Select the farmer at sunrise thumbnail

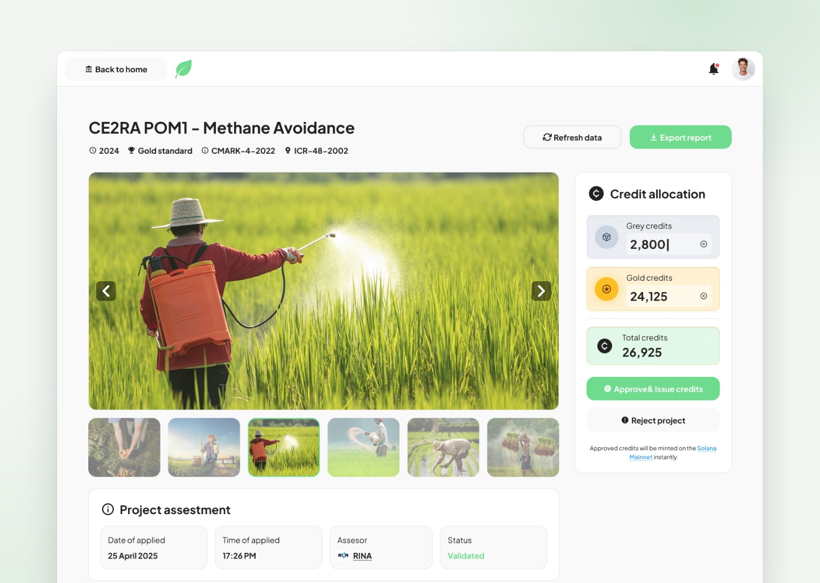[x=204, y=447]
